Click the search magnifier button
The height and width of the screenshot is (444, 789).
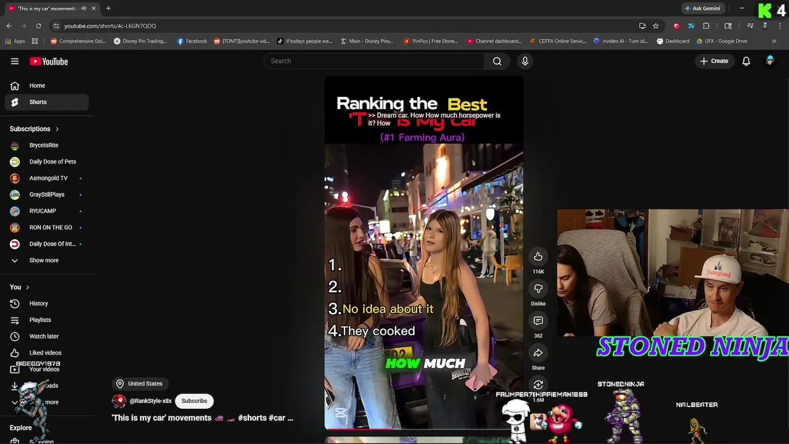(497, 61)
